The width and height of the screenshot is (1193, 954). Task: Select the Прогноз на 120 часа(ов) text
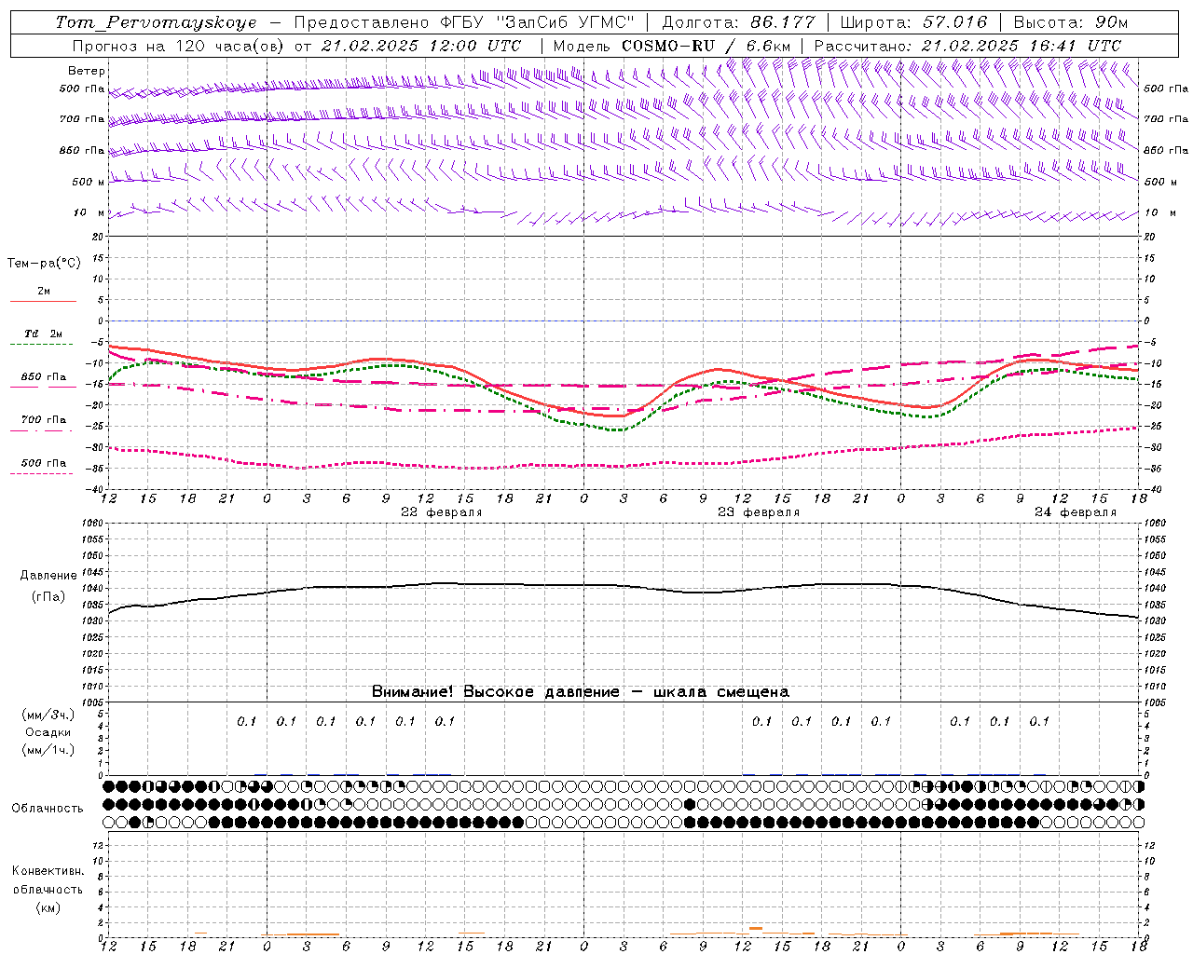coord(178,46)
